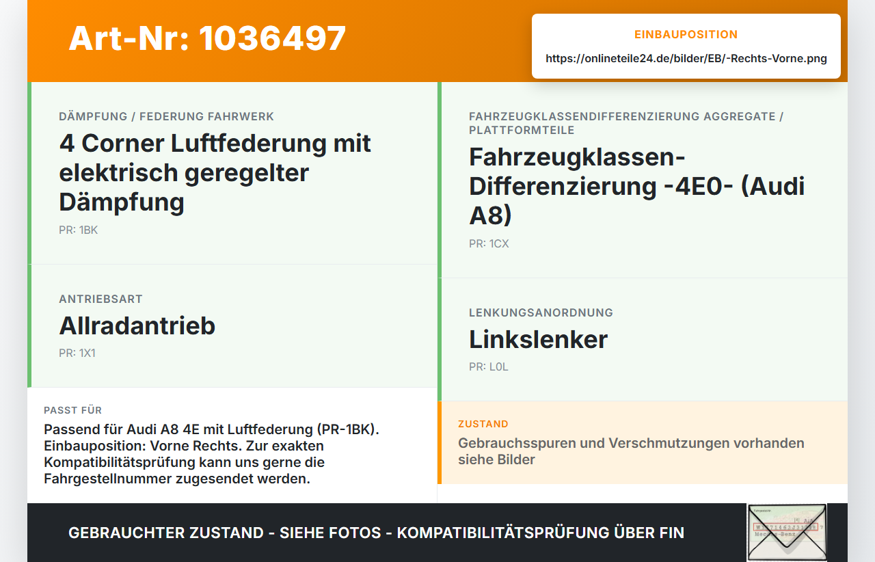
Task: Select the Linkslenker heading
Action: coord(539,339)
